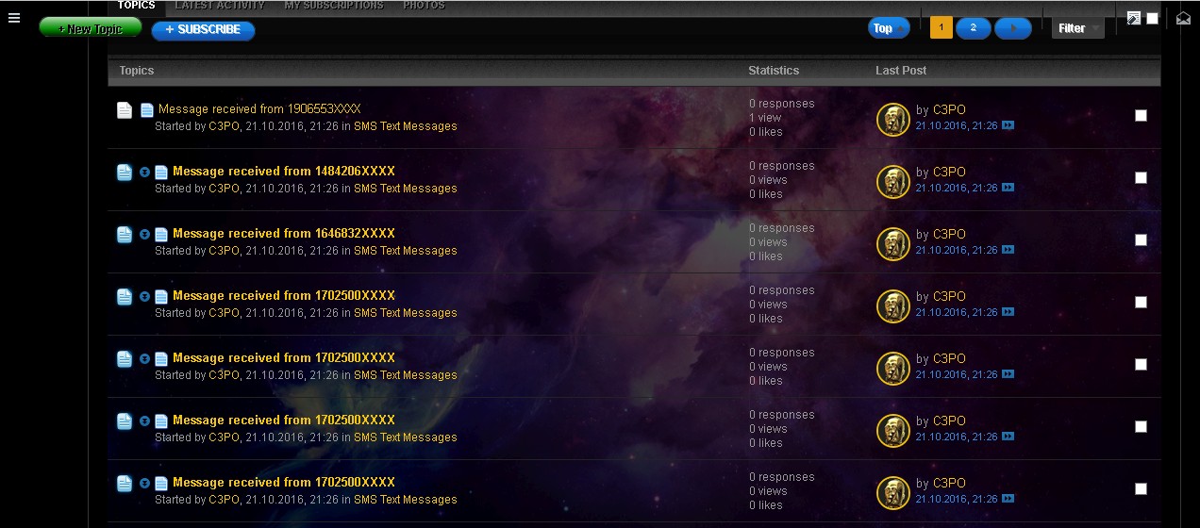1200x528 pixels.
Task: Go to first unread post in 1484206XXXX
Action: click(144, 172)
